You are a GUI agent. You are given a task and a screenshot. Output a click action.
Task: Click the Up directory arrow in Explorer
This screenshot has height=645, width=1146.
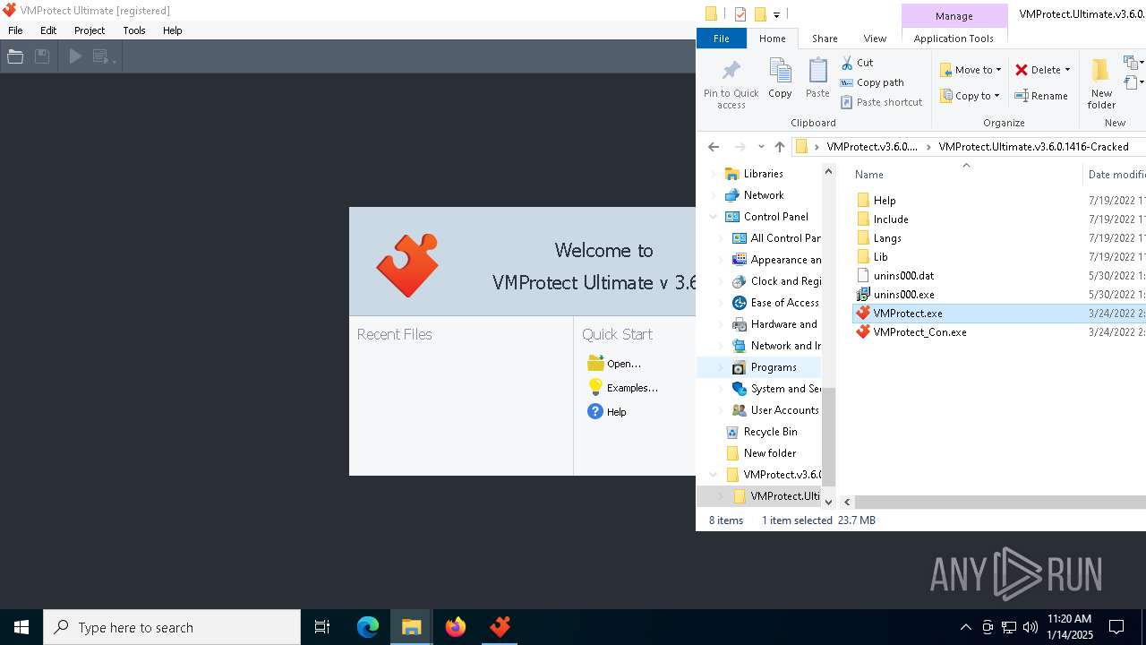pyautogui.click(x=780, y=147)
